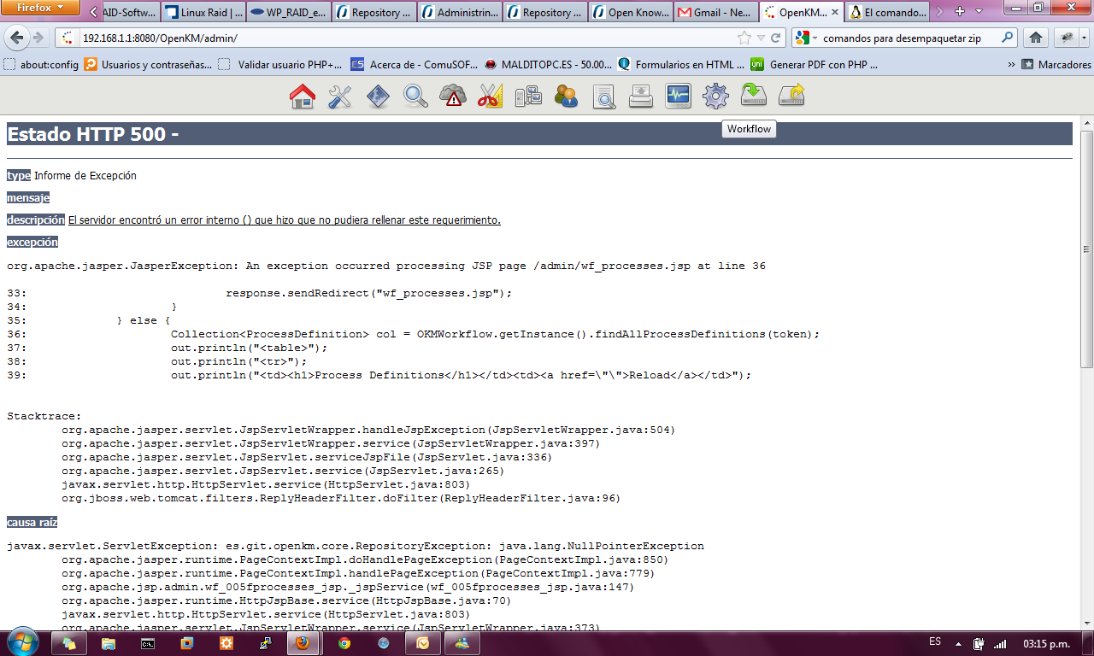
Task: Open the error report warning-cloud icon
Action: [453, 96]
